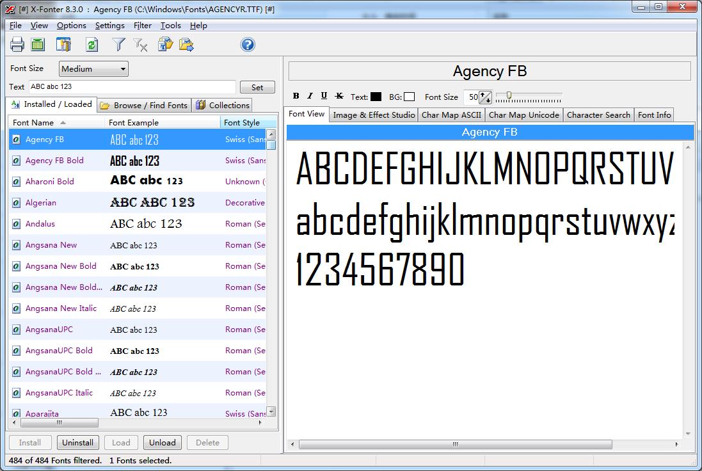Image resolution: width=702 pixels, height=471 pixels.
Task: Select the Angsana New font row
Action: [x=137, y=245]
